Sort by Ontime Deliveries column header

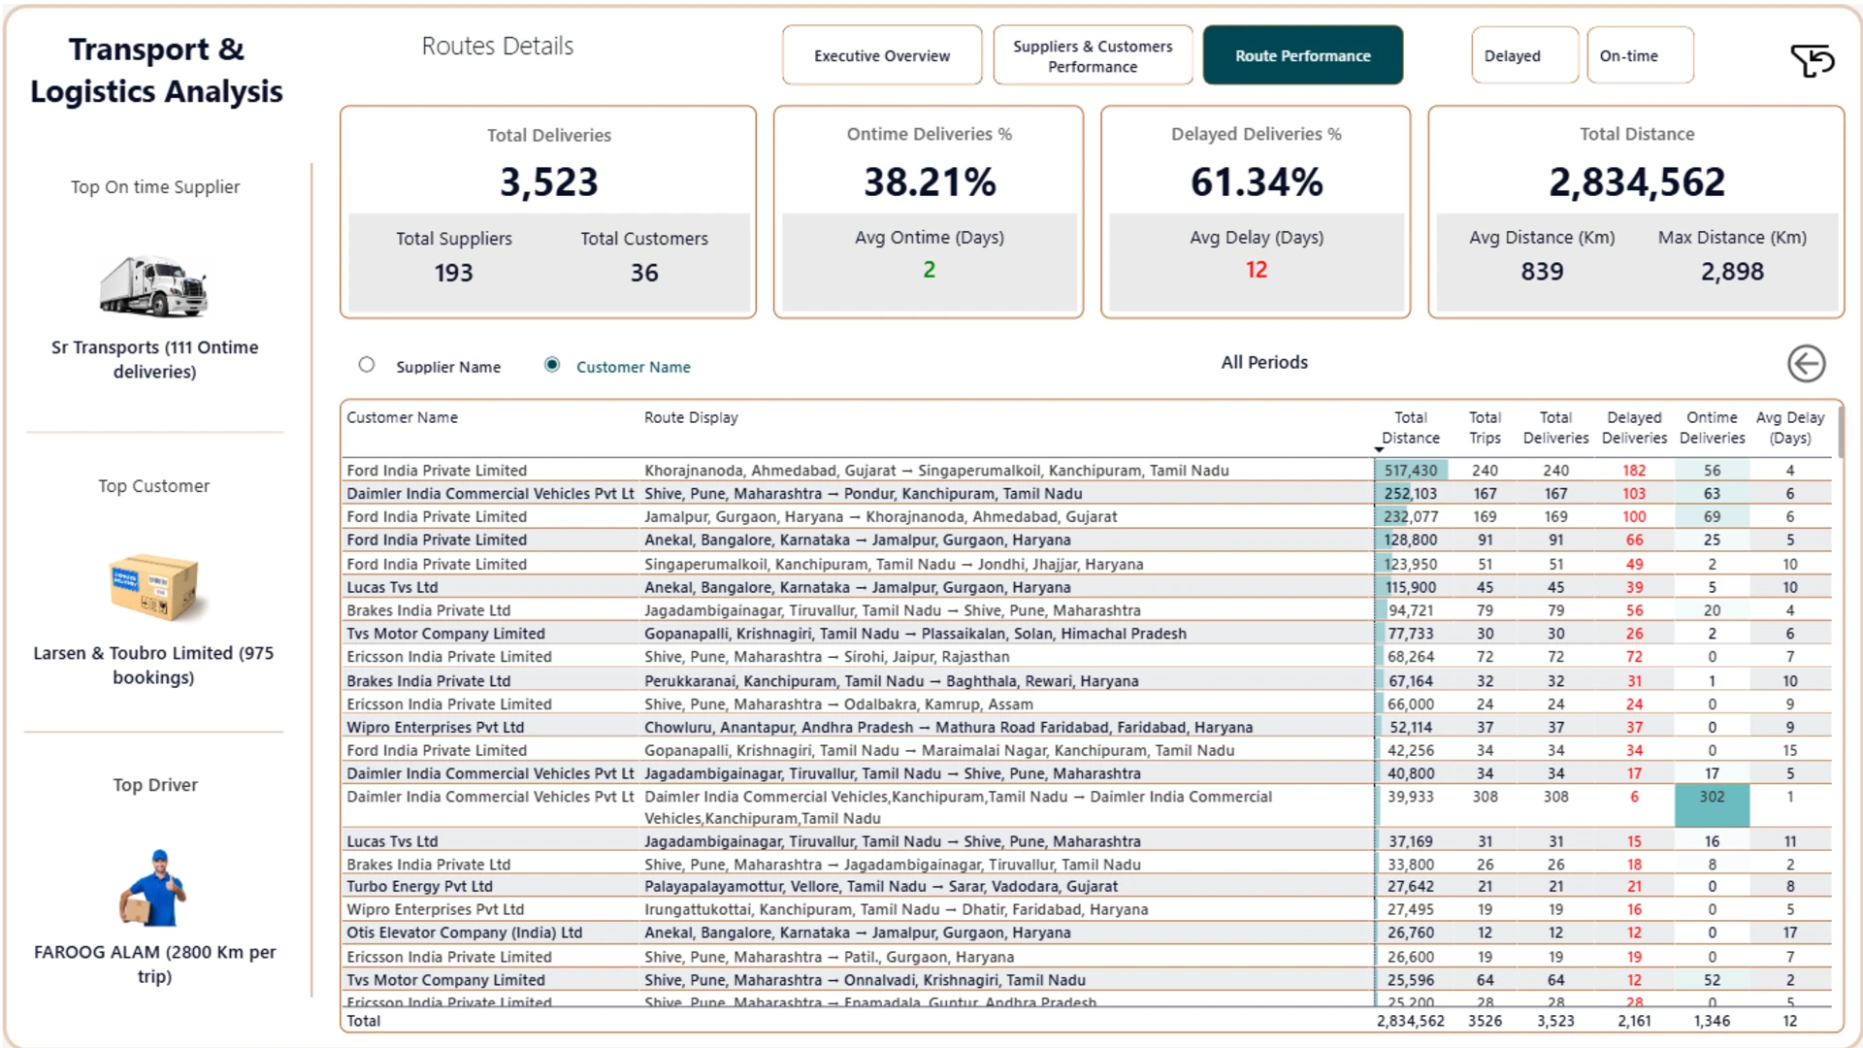[x=1712, y=428]
